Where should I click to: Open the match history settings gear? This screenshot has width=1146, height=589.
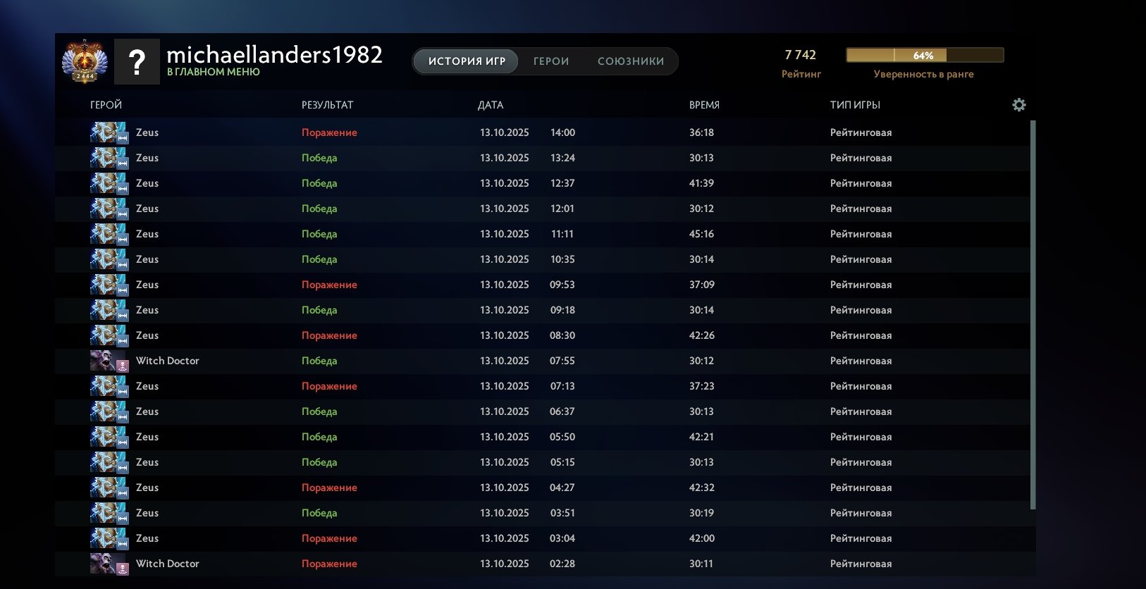1018,105
